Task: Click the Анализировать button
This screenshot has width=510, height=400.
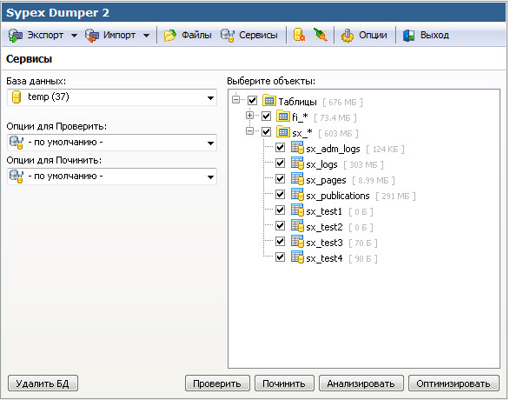Action: tap(361, 383)
